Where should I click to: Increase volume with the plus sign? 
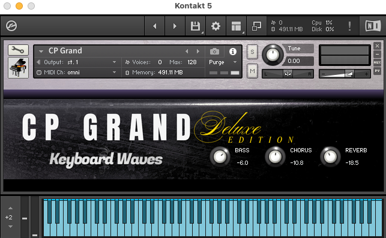(x=366, y=74)
